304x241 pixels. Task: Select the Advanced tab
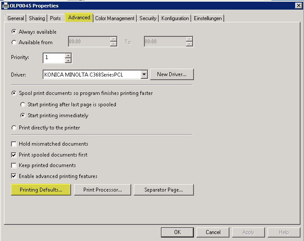tap(79, 17)
